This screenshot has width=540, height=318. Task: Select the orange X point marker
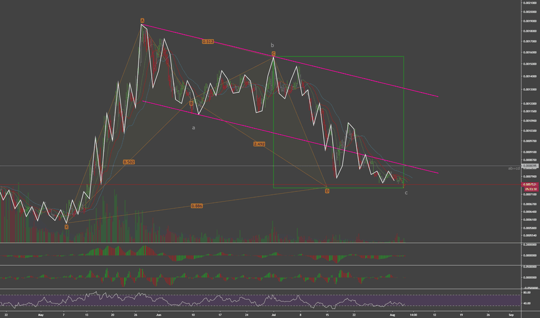[67, 227]
